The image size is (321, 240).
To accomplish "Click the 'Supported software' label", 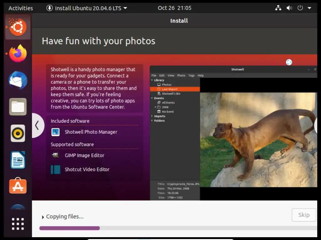I will [72, 144].
